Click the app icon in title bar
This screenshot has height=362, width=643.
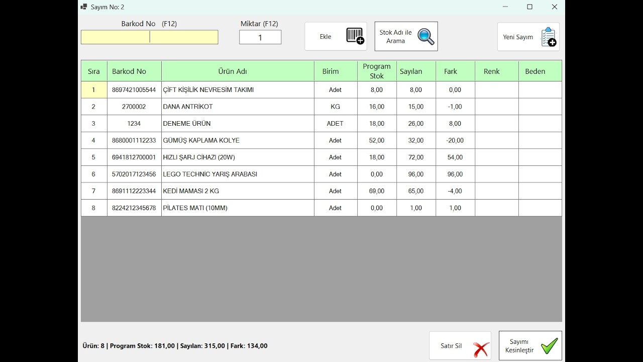point(84,7)
